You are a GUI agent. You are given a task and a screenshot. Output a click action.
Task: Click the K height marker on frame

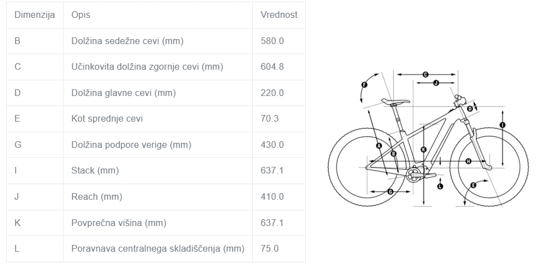pyautogui.click(x=424, y=150)
